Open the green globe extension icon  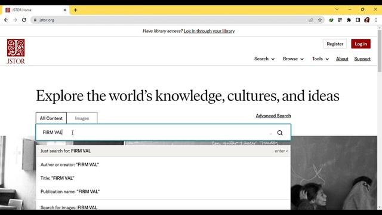click(x=331, y=20)
